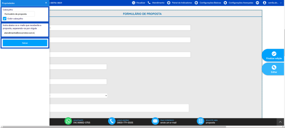Open Atendimento in the top bar
The width and height of the screenshot is (285, 128).
coord(156,3)
